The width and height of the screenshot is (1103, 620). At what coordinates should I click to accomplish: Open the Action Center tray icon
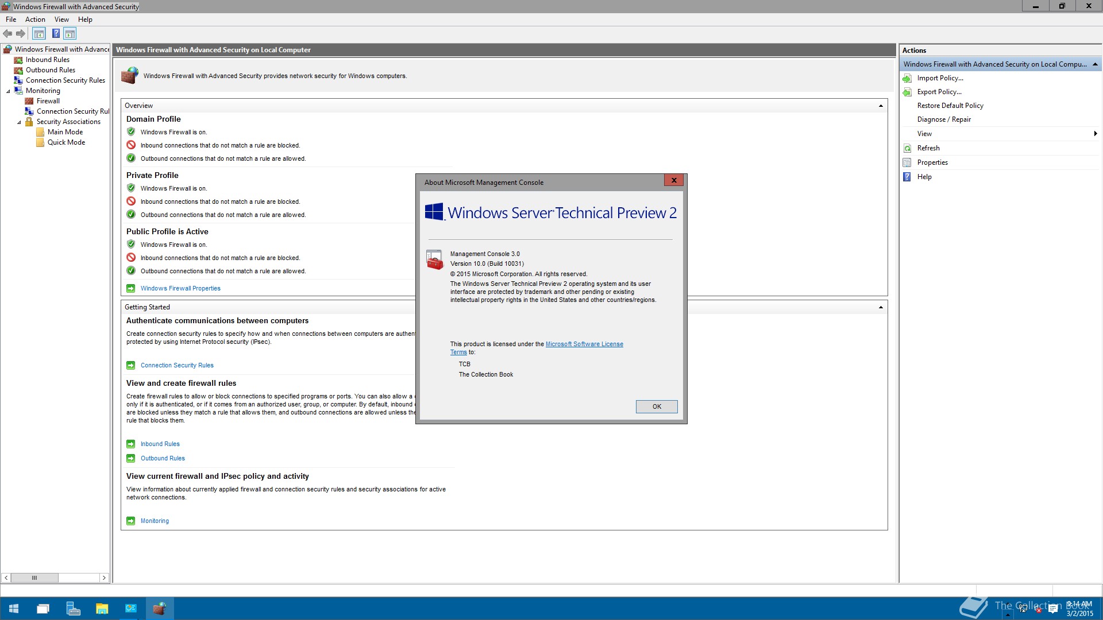[1053, 609]
